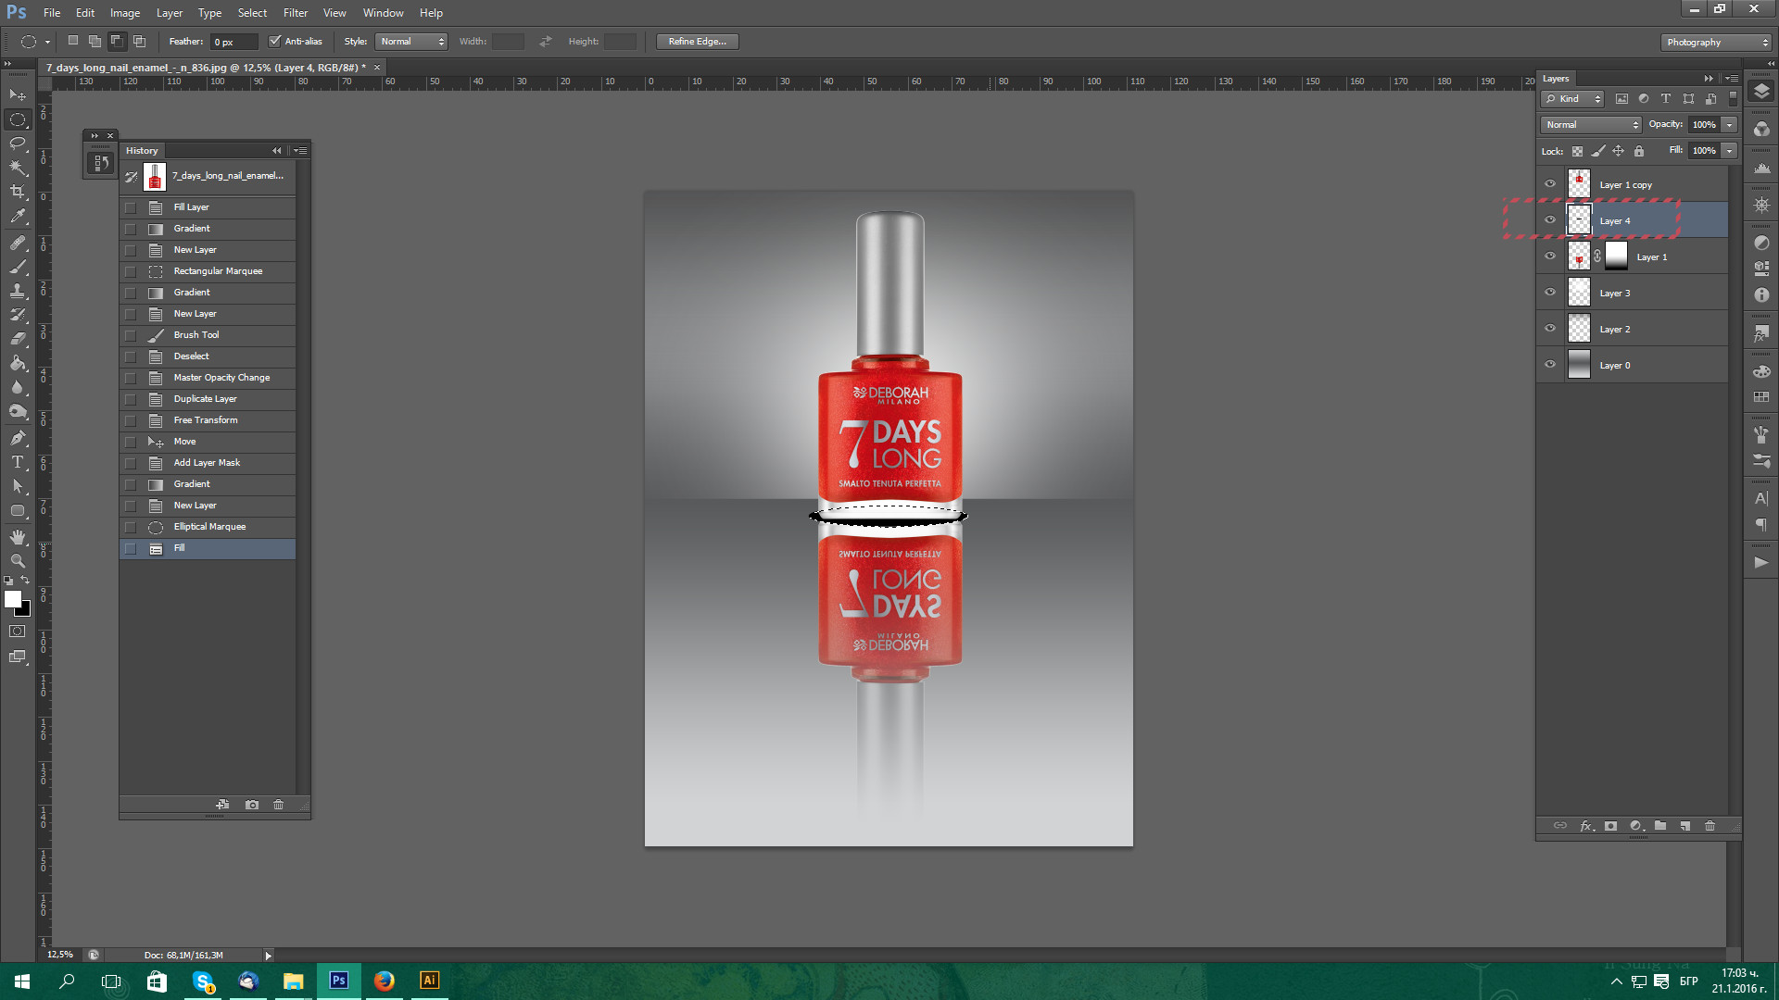
Task: Toggle history brush source box for Fill Layer
Action: pyautogui.click(x=131, y=207)
